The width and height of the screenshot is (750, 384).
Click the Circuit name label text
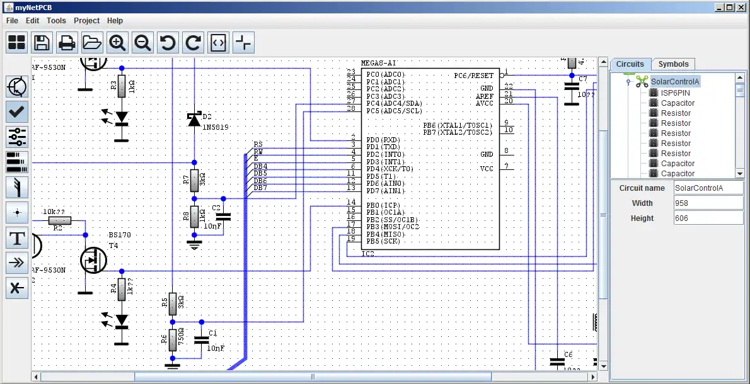tap(642, 188)
